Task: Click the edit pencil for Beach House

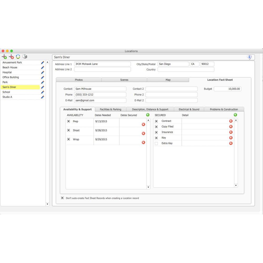Action: (x=43, y=68)
